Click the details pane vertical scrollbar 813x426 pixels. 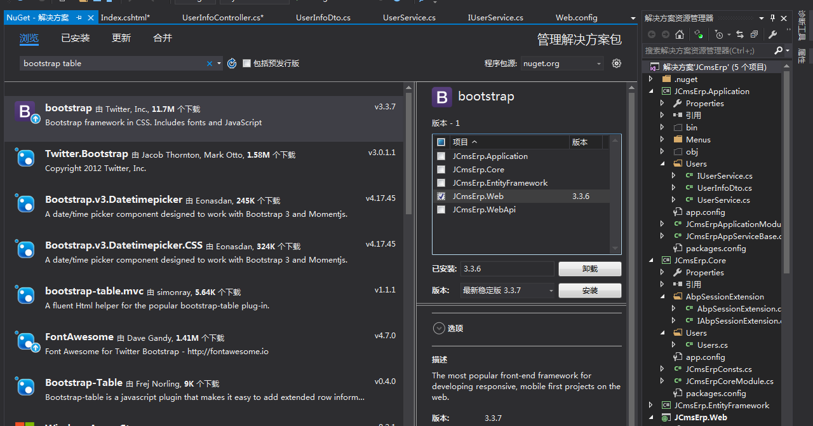(x=631, y=254)
